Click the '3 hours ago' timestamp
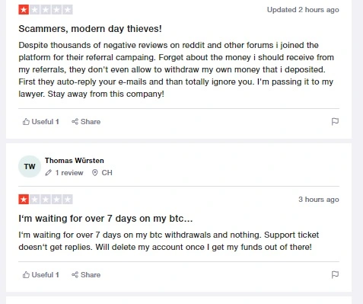The image size is (363, 304). tap(319, 200)
